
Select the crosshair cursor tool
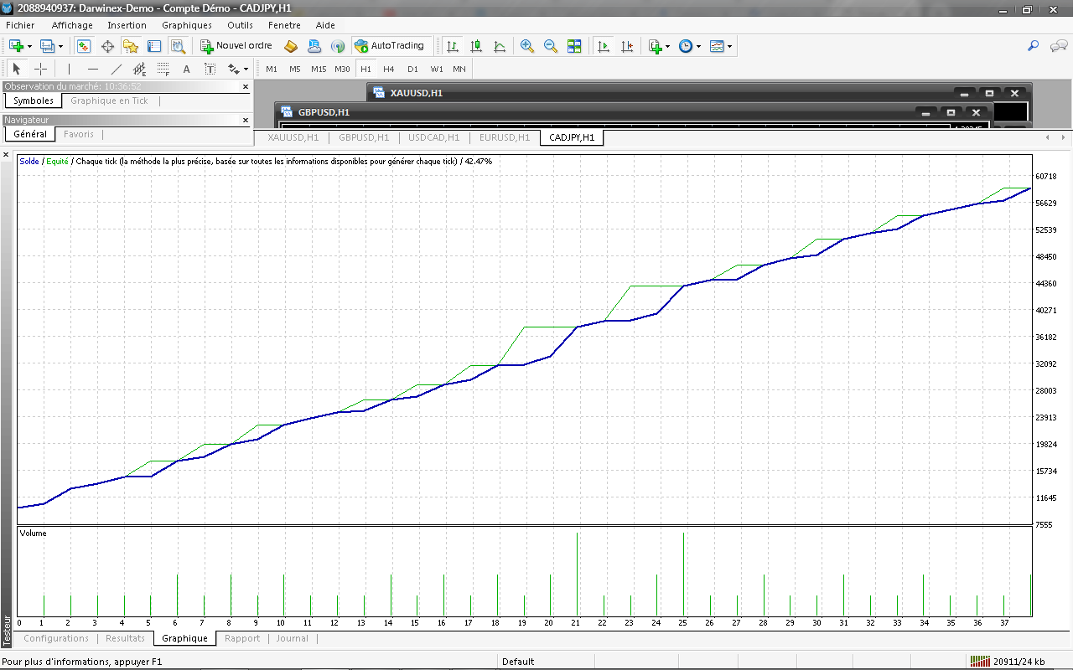[x=40, y=69]
